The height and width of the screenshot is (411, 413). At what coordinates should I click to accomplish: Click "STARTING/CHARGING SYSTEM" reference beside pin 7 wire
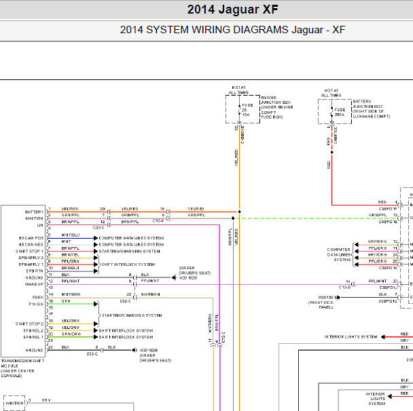tap(129, 252)
